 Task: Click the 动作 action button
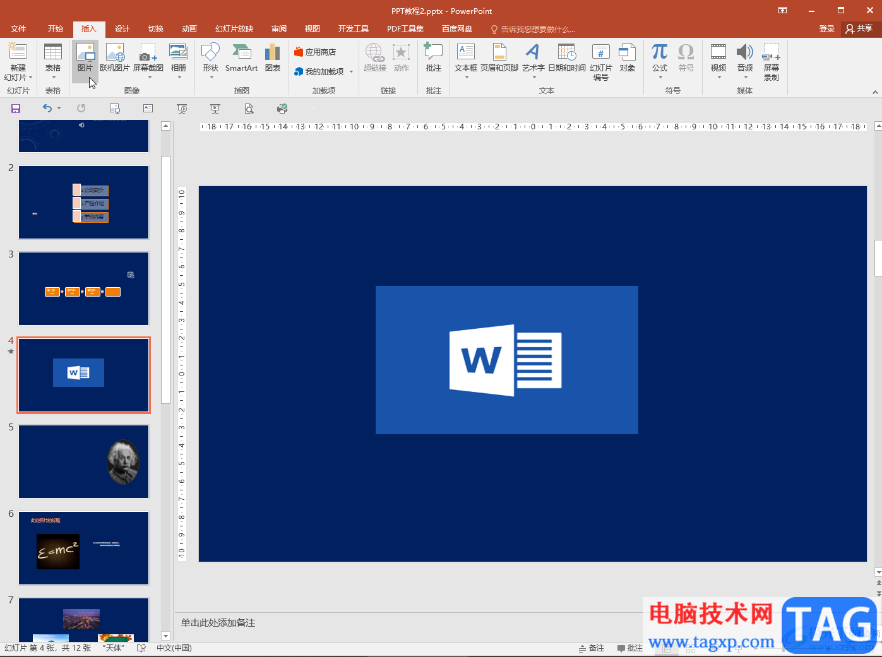(x=402, y=58)
